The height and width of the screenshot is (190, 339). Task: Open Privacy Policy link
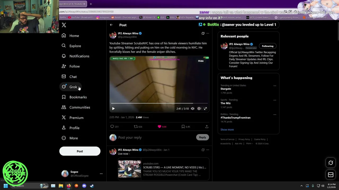tap(244, 139)
